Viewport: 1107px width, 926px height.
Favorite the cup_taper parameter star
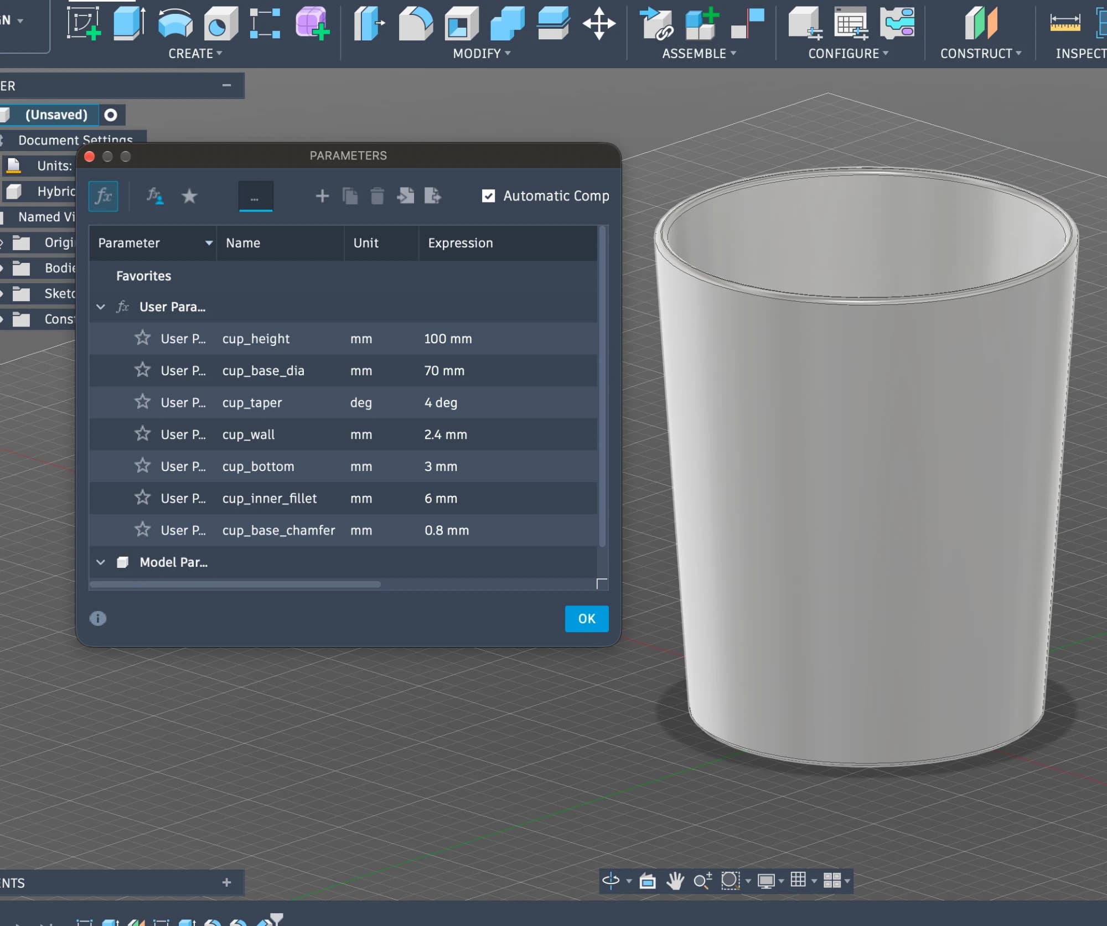[142, 402]
